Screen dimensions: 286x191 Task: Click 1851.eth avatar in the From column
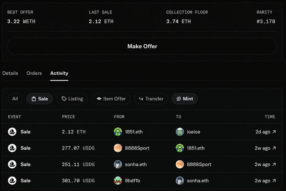118,132
